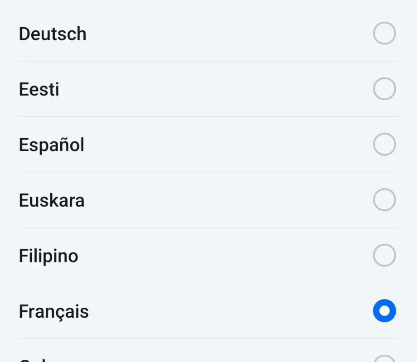Viewport: 417px width, 362px height.
Task: Switch app language to German option
Action: [x=208, y=33]
